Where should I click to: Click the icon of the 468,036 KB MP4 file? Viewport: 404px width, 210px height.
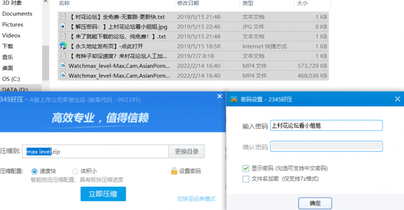pyautogui.click(x=63, y=76)
